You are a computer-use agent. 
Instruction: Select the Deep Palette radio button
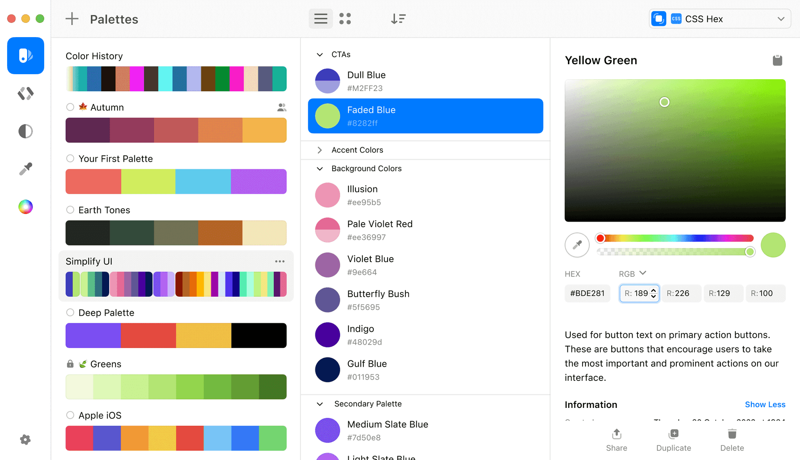(70, 312)
